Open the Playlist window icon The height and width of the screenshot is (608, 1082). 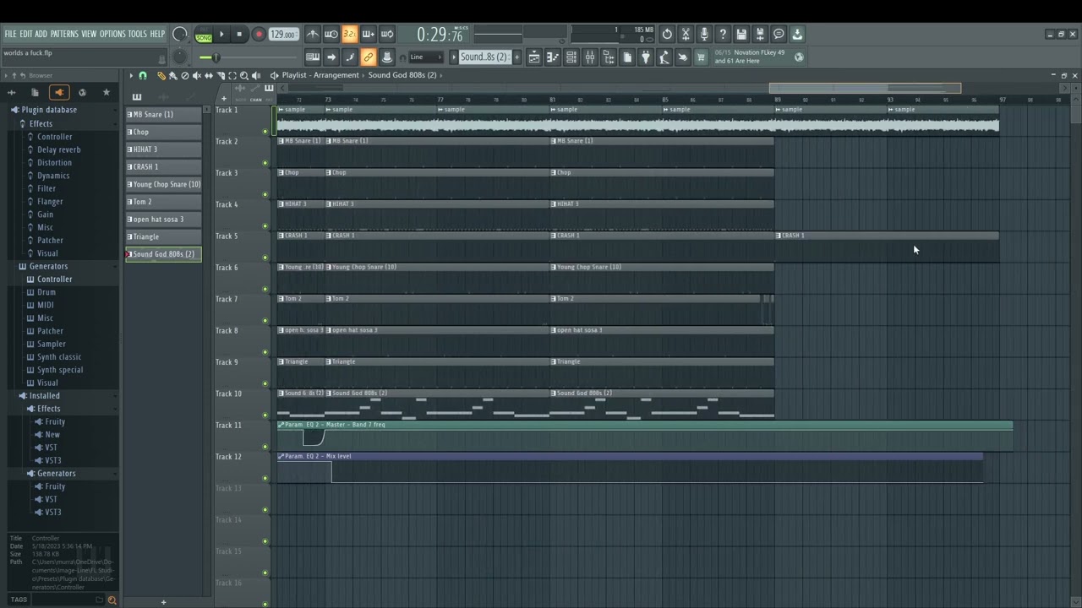tap(534, 57)
